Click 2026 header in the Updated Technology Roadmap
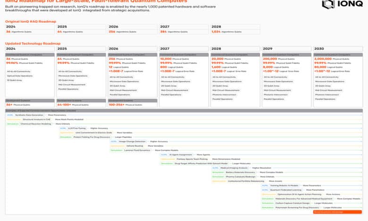The width and height of the screenshot is (368, 221). click(133, 48)
